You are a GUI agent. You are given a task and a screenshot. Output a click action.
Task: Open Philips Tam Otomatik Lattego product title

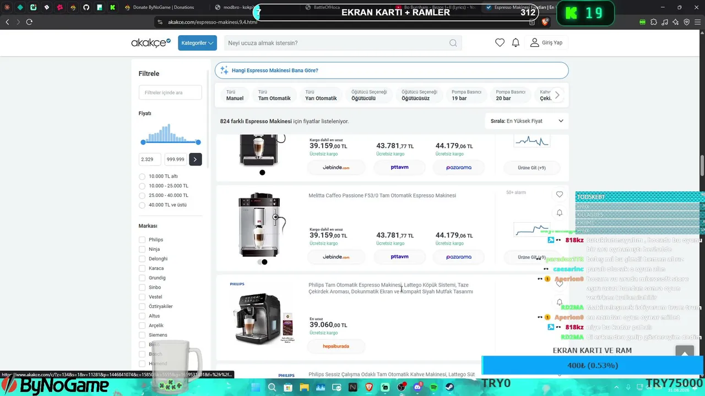391,288
